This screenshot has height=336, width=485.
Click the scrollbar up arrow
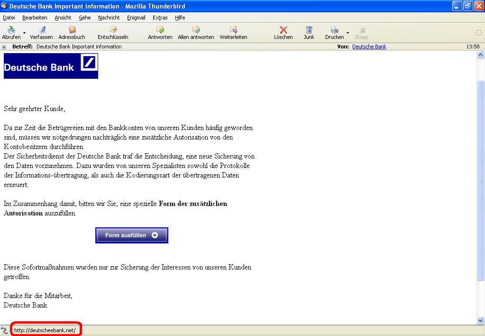click(480, 55)
